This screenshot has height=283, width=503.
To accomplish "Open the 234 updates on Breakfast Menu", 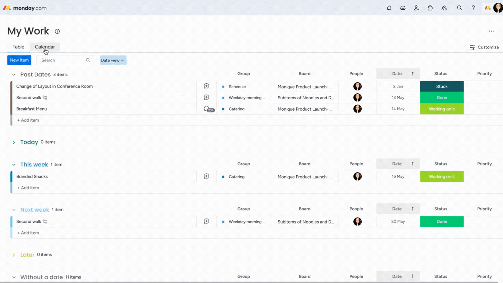I will click(x=208, y=109).
